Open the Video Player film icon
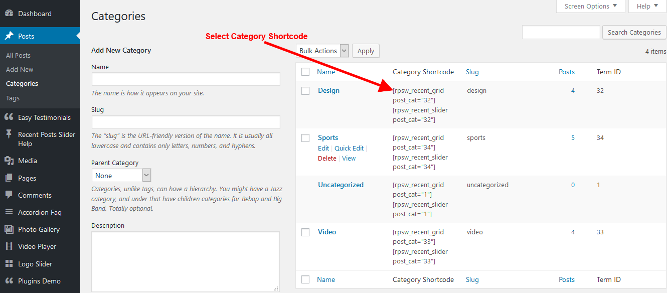 click(x=9, y=246)
